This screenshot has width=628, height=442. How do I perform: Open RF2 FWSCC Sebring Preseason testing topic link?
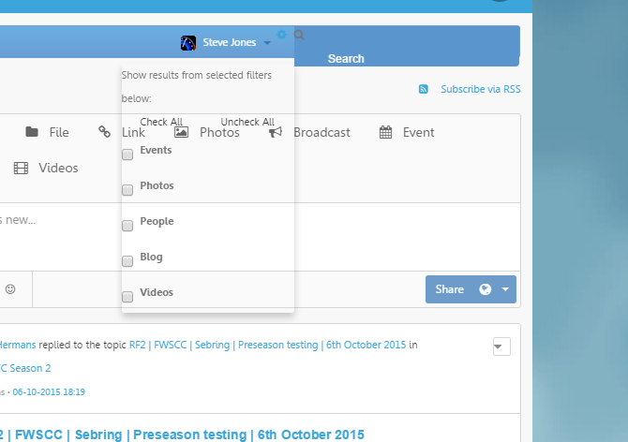pyautogui.click(x=267, y=345)
